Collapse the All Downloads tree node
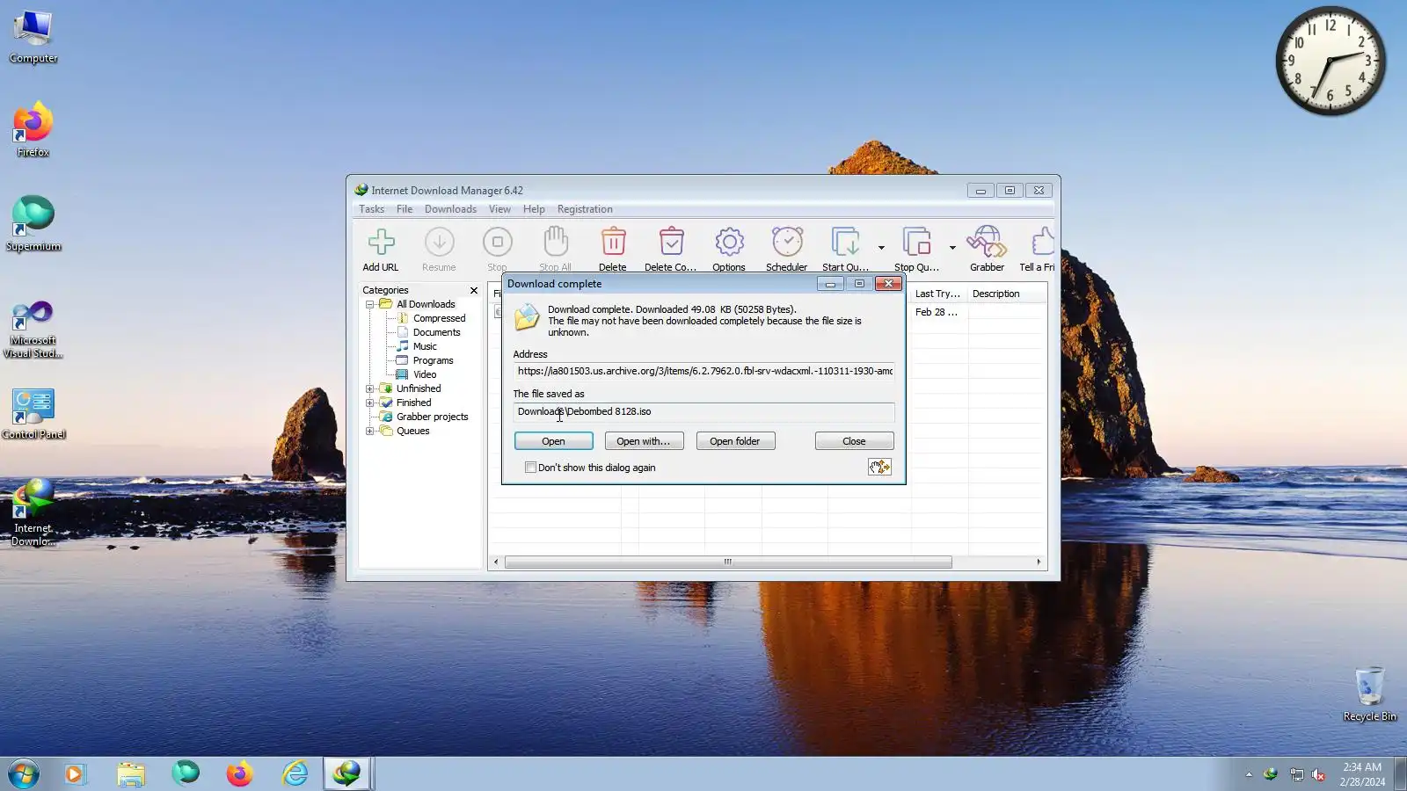 coord(370,304)
